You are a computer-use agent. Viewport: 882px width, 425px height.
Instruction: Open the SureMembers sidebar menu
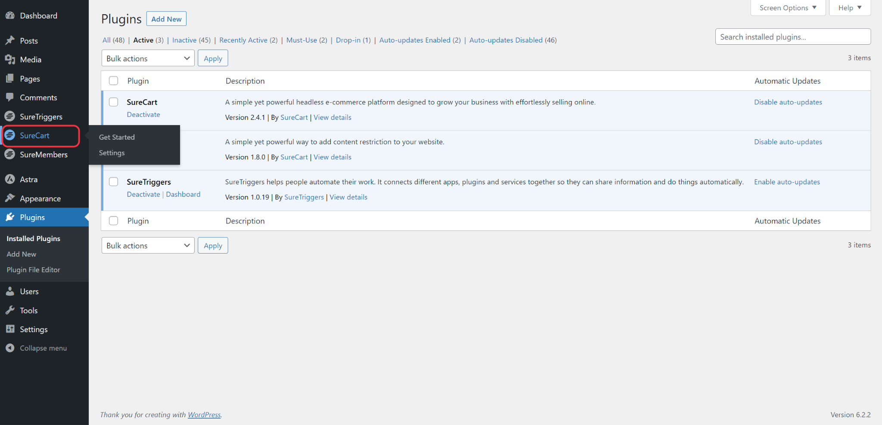click(43, 155)
